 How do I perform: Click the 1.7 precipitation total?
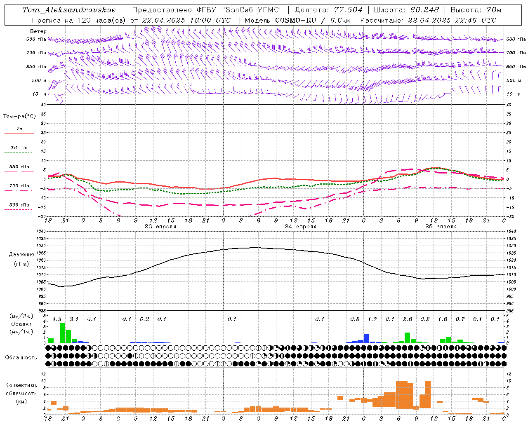pyautogui.click(x=372, y=319)
